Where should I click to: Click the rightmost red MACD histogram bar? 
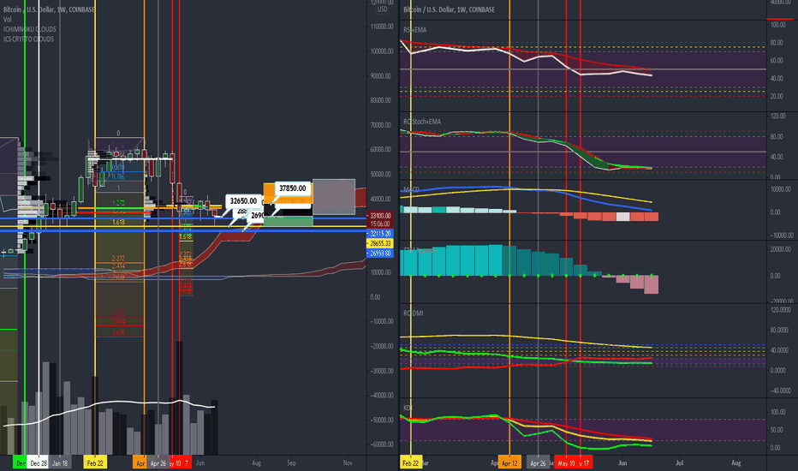(x=652, y=217)
